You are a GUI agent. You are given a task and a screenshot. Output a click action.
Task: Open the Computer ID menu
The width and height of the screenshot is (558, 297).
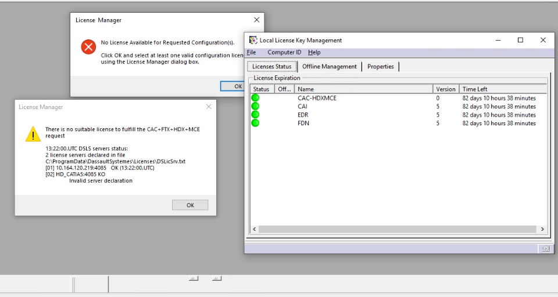[x=284, y=52]
